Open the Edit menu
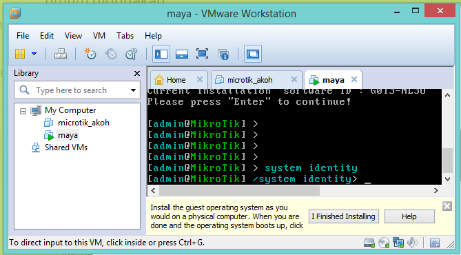Image resolution: width=461 pixels, height=255 pixels. pyautogui.click(x=47, y=36)
